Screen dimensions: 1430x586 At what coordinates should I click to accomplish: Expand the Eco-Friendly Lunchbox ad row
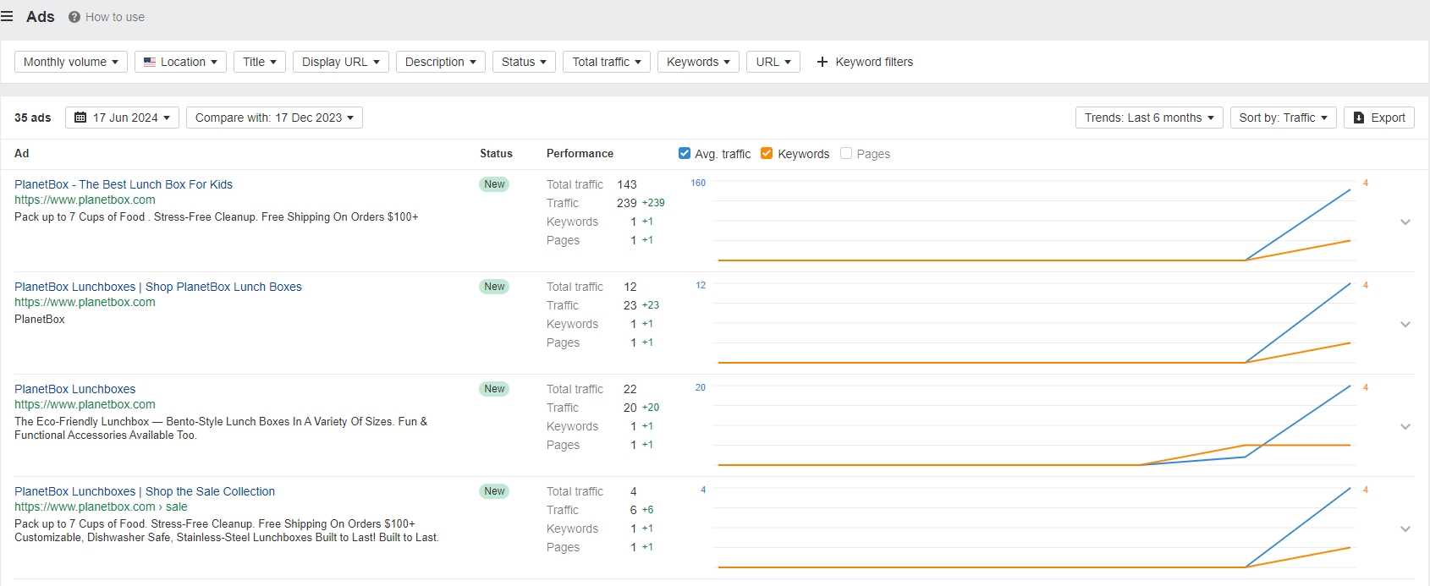tap(1405, 427)
